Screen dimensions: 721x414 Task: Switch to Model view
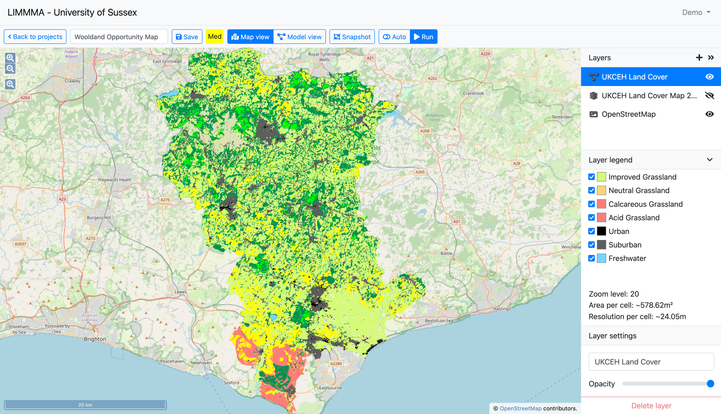(300, 37)
